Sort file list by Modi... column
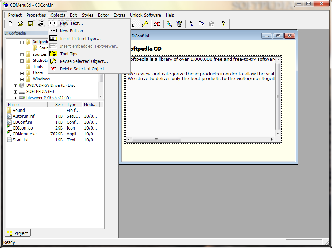332x248 pixels. [x=91, y=104]
